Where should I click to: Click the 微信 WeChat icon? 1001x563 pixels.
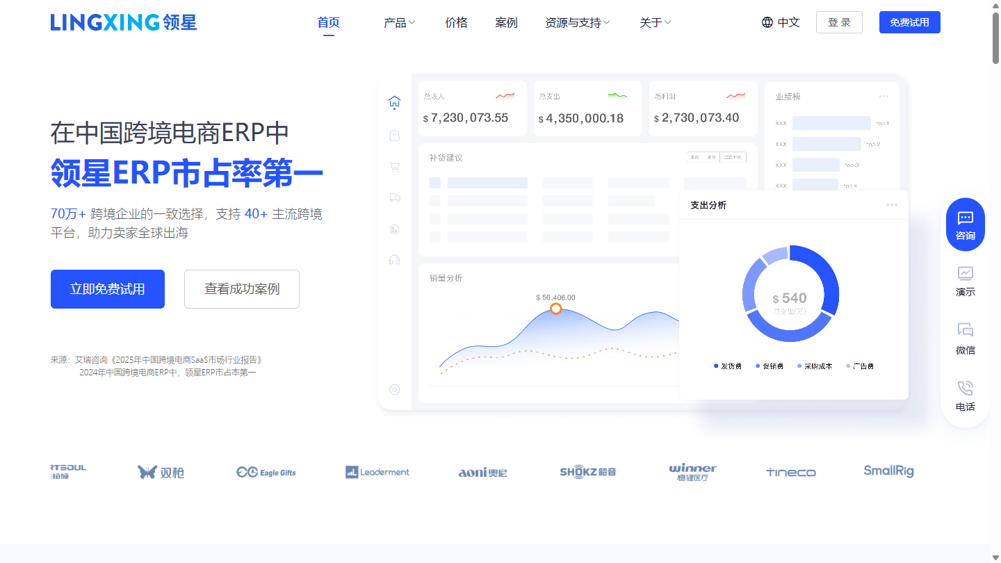(966, 330)
